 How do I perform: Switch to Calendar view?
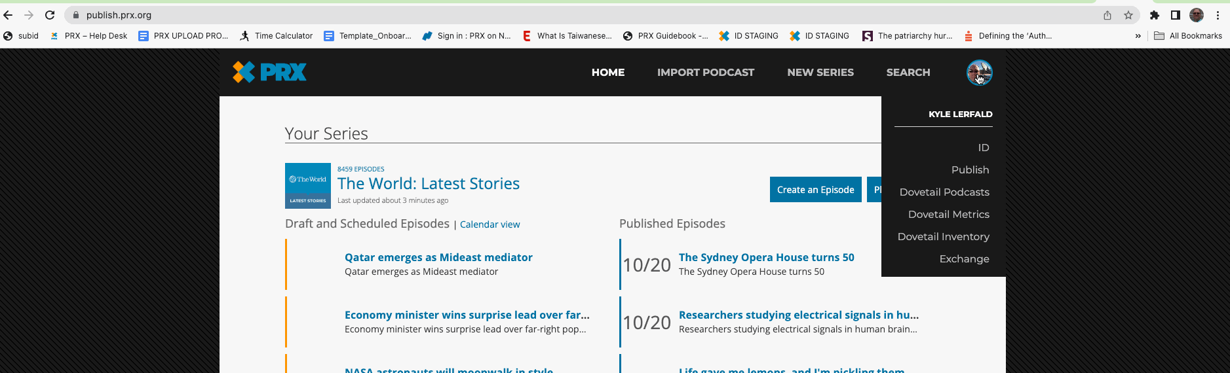point(490,224)
